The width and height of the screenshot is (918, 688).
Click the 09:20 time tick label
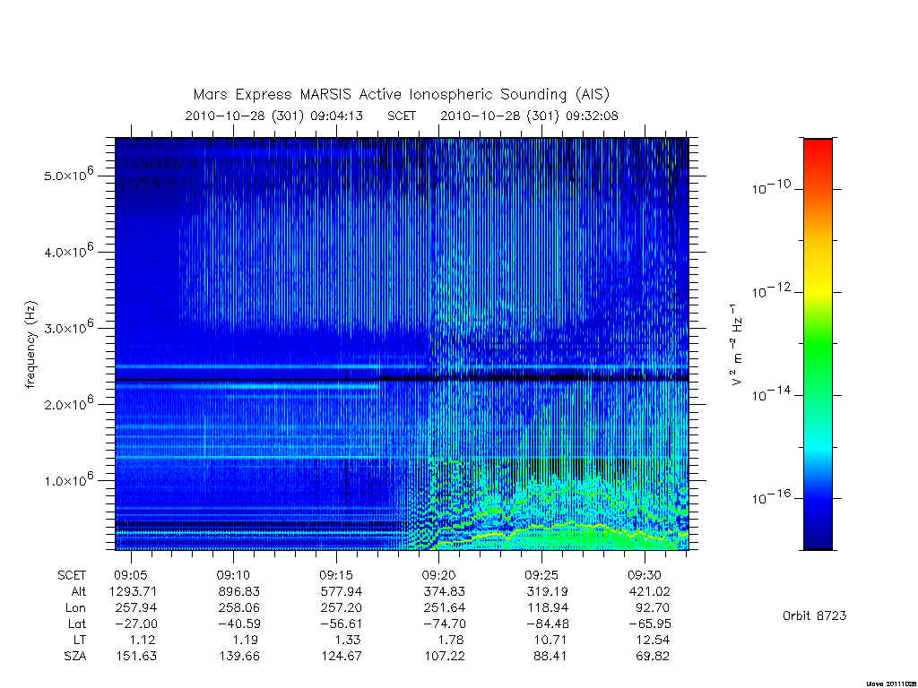(439, 575)
